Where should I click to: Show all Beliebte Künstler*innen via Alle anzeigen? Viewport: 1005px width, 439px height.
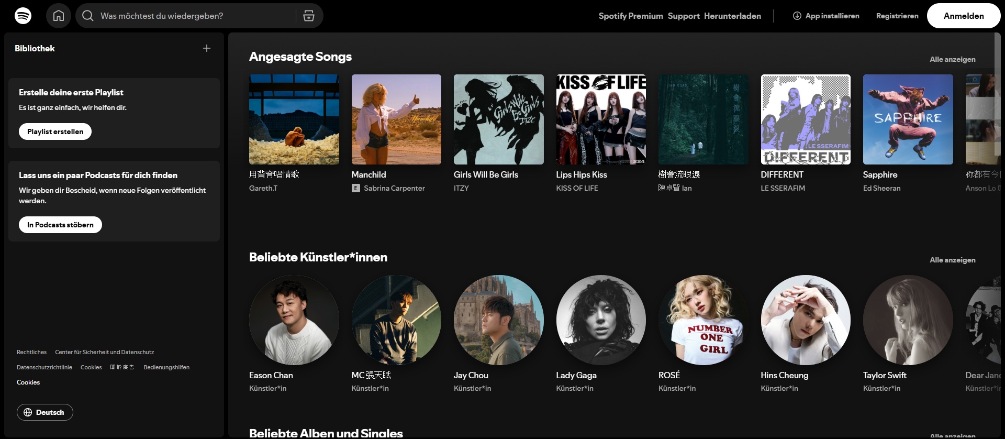click(x=953, y=260)
